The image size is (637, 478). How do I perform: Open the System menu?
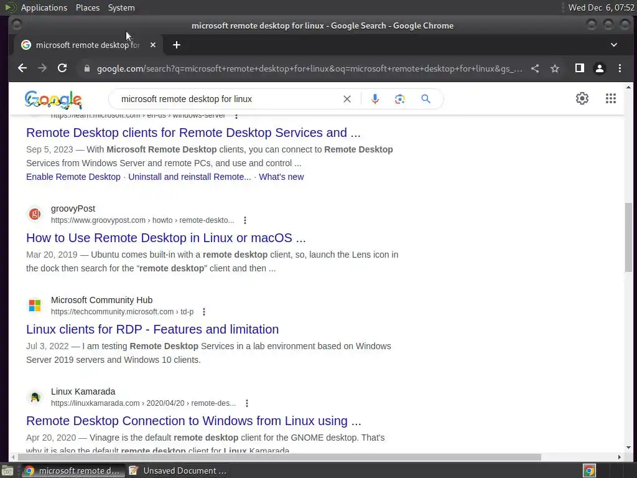click(121, 7)
